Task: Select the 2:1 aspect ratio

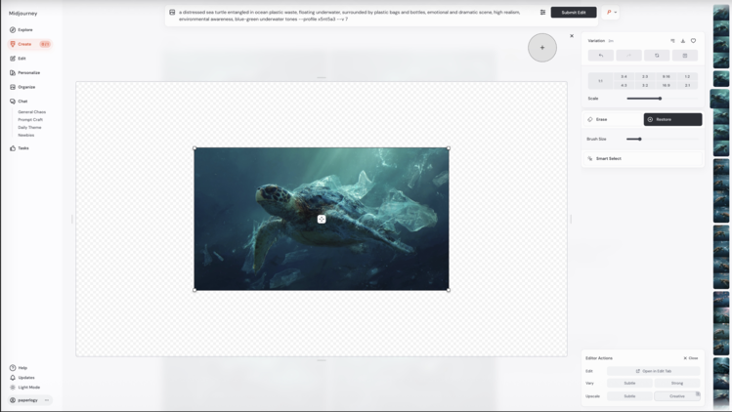Action: [x=687, y=85]
